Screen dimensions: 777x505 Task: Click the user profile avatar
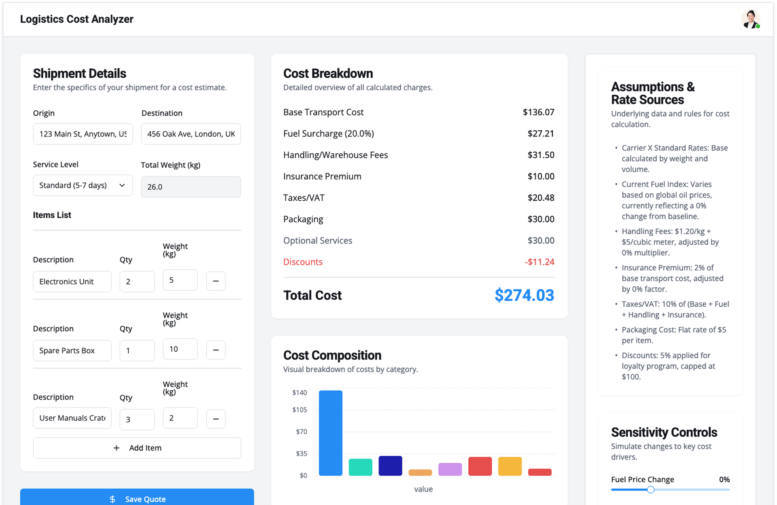(750, 19)
